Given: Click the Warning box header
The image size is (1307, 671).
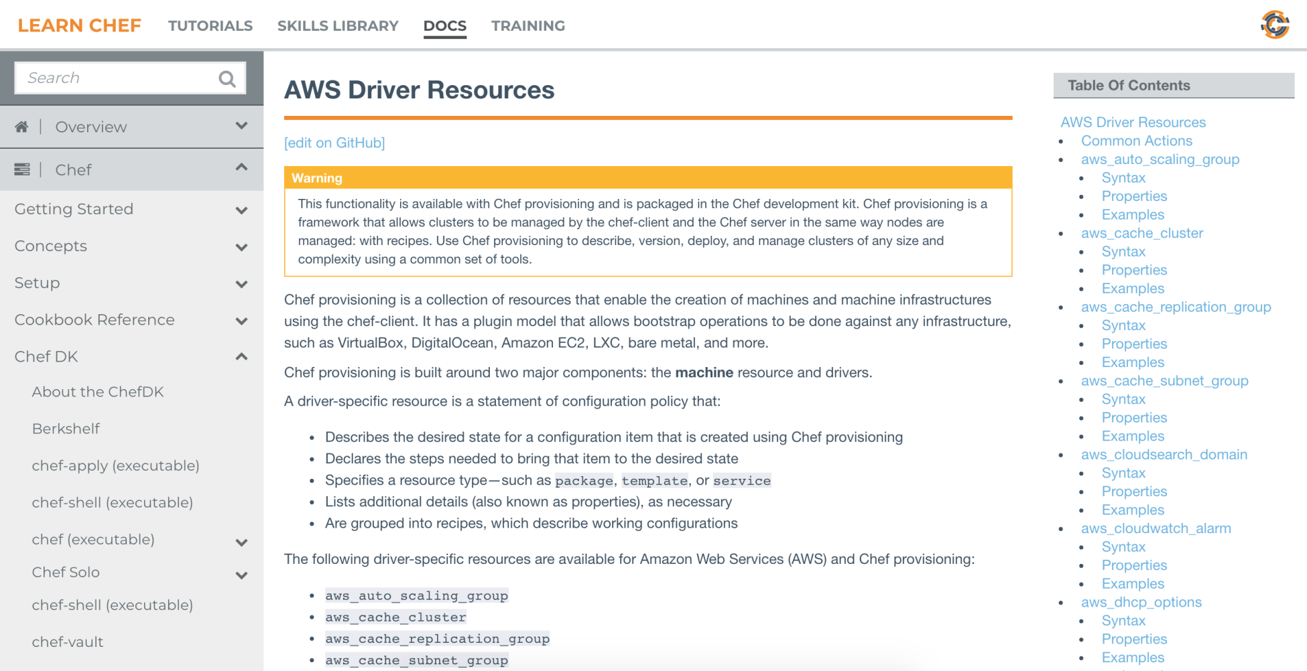Looking at the screenshot, I should (x=648, y=177).
